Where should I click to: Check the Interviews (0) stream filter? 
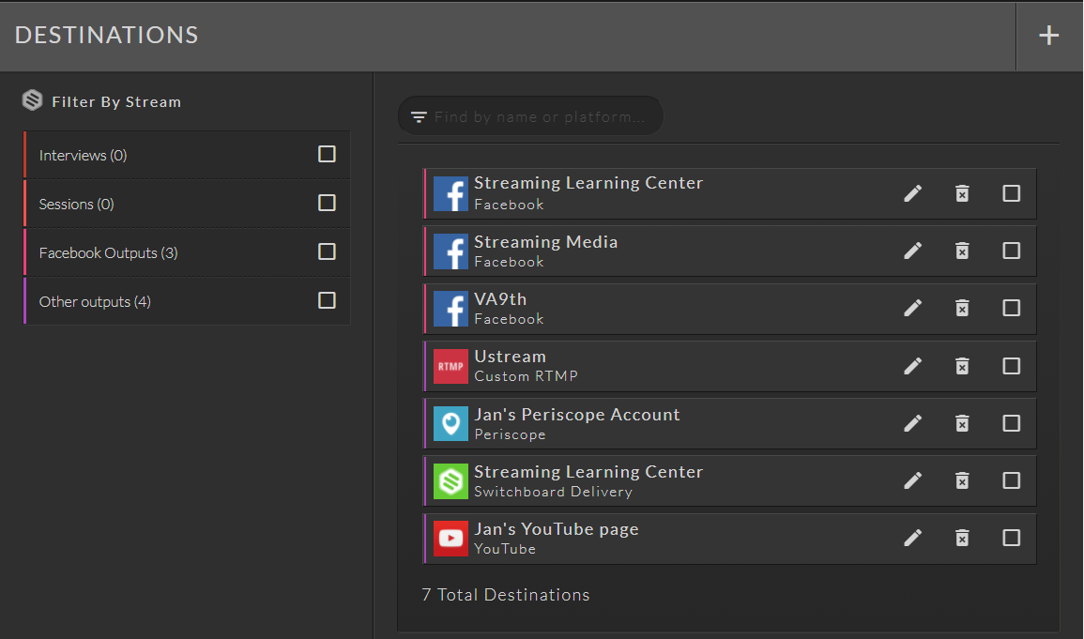pyautogui.click(x=327, y=154)
